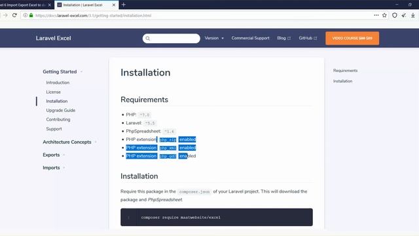Viewport: 419px width, 236px height.
Task: Open the GitHub external link
Action: tap(308, 38)
